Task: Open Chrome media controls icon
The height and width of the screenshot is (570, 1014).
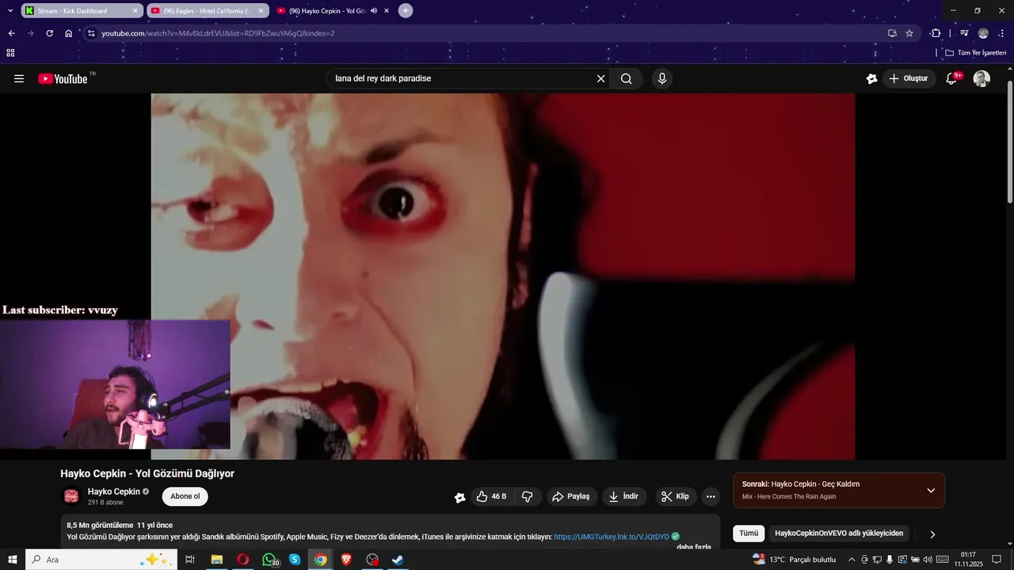Action: point(964,33)
